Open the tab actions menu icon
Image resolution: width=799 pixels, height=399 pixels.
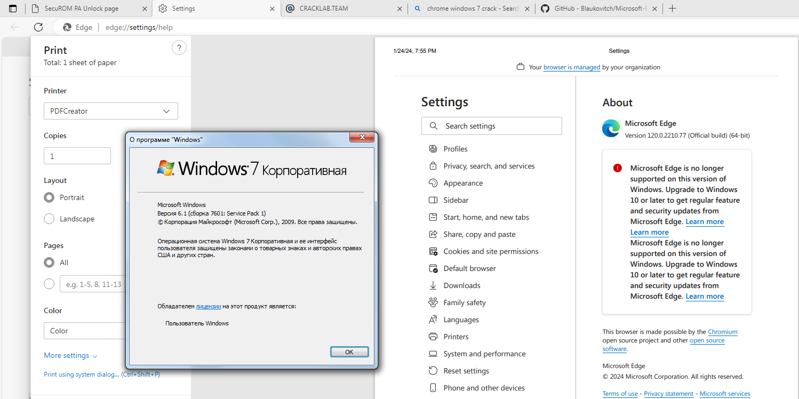(x=13, y=9)
